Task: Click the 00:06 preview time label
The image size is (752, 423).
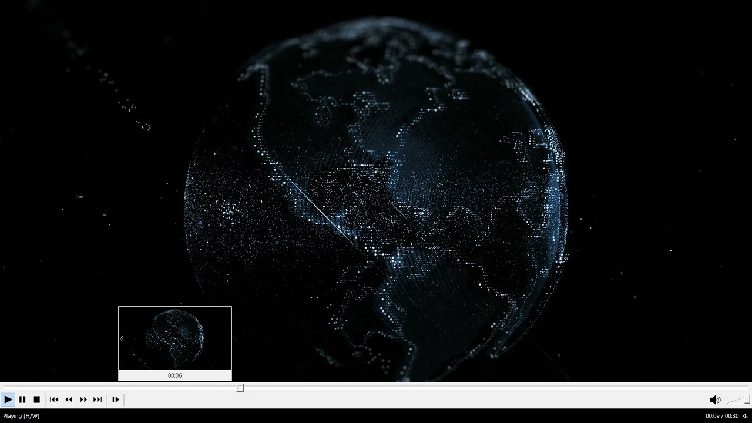Action: pyautogui.click(x=175, y=375)
